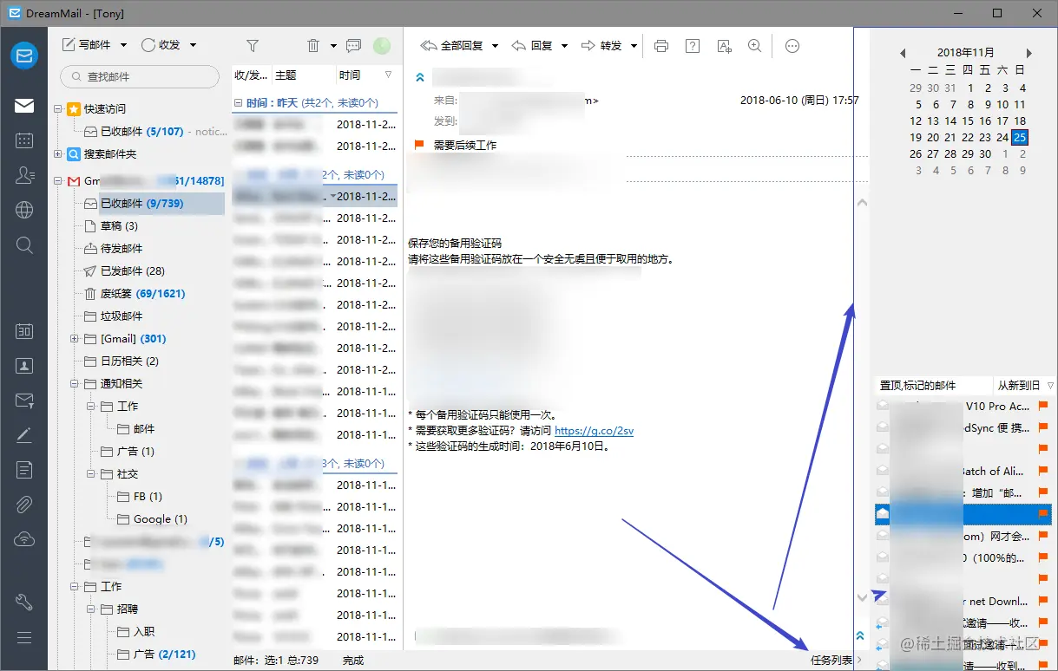Viewport: 1058px width, 671px height.
Task: Go to next month in the calendar
Action: (x=1029, y=53)
